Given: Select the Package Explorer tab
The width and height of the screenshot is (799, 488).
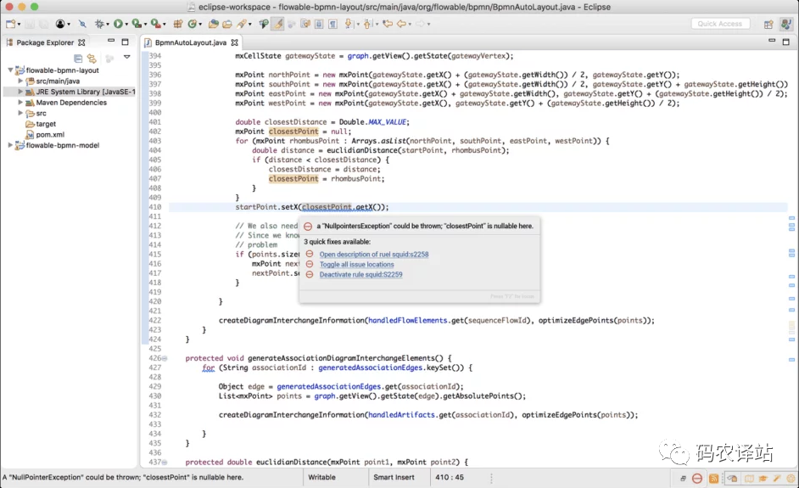Looking at the screenshot, I should coord(44,42).
